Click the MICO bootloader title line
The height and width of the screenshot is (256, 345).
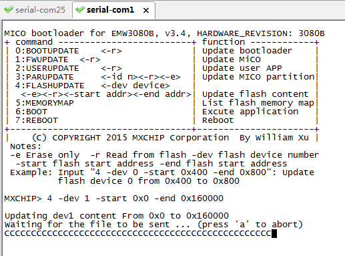(x=164, y=33)
